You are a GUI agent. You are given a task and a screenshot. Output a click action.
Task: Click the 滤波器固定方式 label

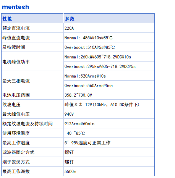coord(18,152)
